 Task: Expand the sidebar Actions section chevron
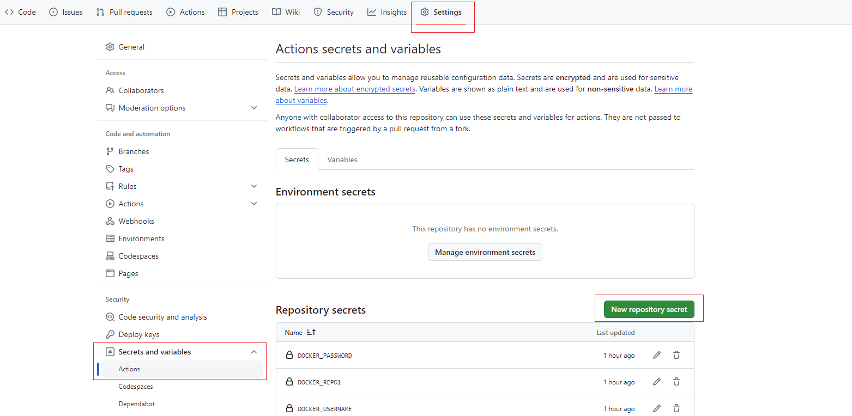(x=254, y=204)
